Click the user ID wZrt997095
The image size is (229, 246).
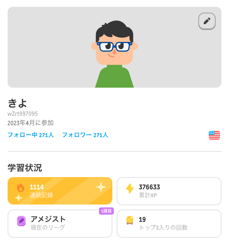point(22,114)
